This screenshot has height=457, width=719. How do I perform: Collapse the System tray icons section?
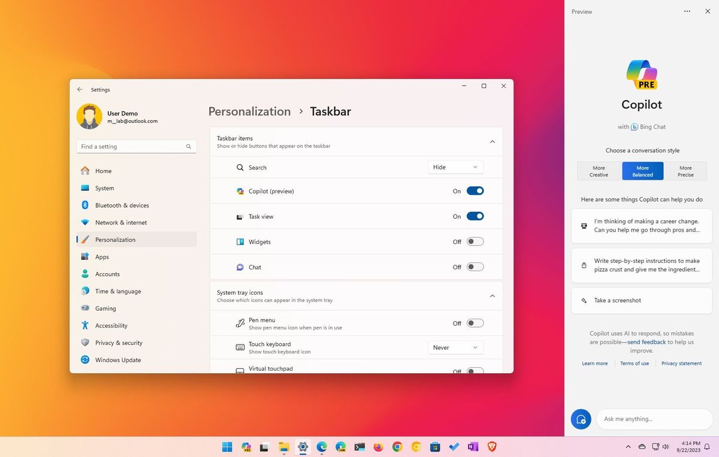click(493, 296)
